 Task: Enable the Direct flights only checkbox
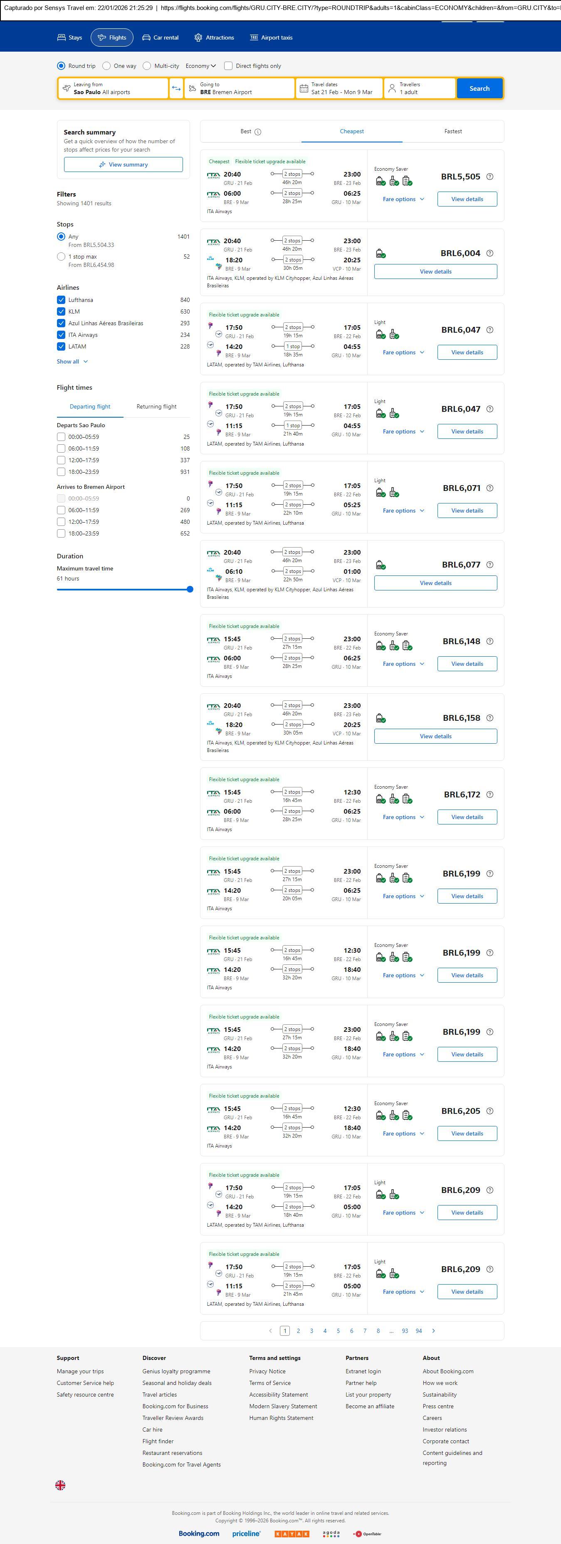point(228,66)
